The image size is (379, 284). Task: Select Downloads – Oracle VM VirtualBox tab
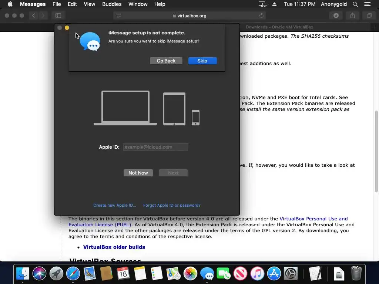[x=279, y=27]
